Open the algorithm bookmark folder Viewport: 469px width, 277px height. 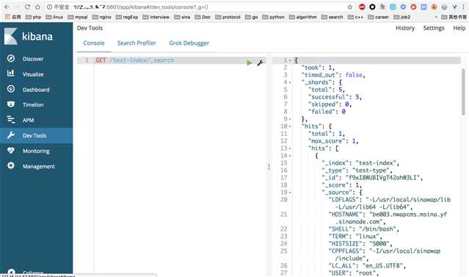(302, 17)
